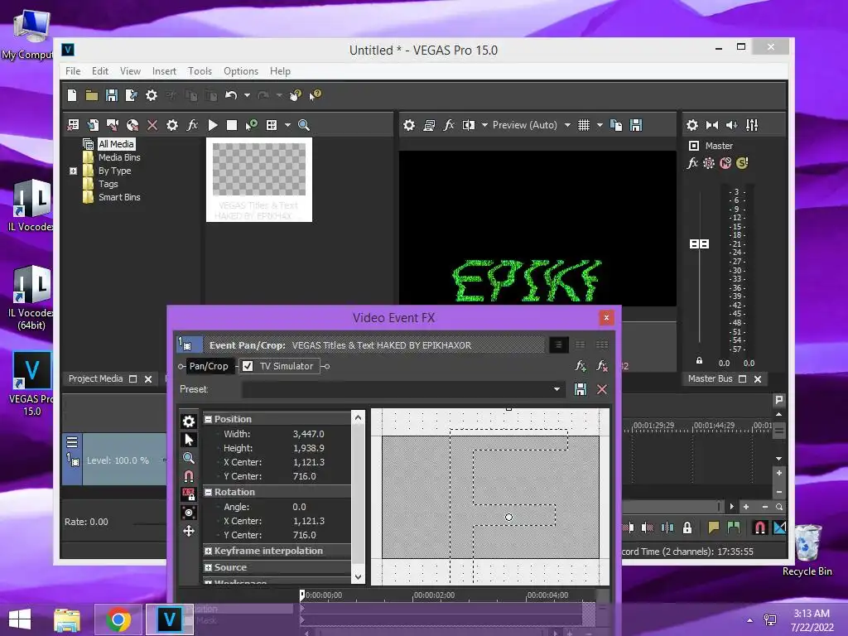This screenshot has width=848, height=636.
Task: Select the Pan/Crop zoom magnifier tool
Action: click(x=189, y=458)
